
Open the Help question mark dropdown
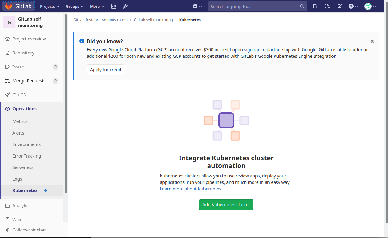(353, 6)
